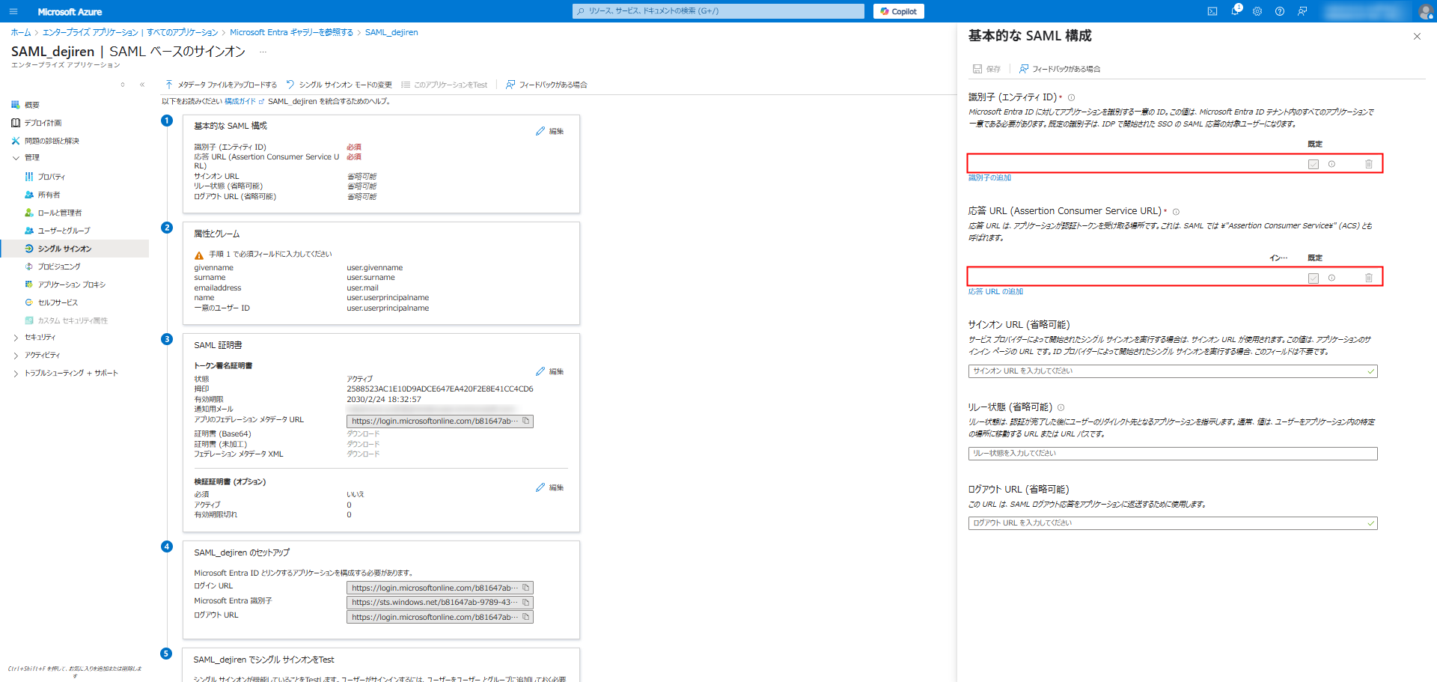Open 所有者 in the sidebar
Viewport: 1437px width, 682px height.
pos(49,195)
